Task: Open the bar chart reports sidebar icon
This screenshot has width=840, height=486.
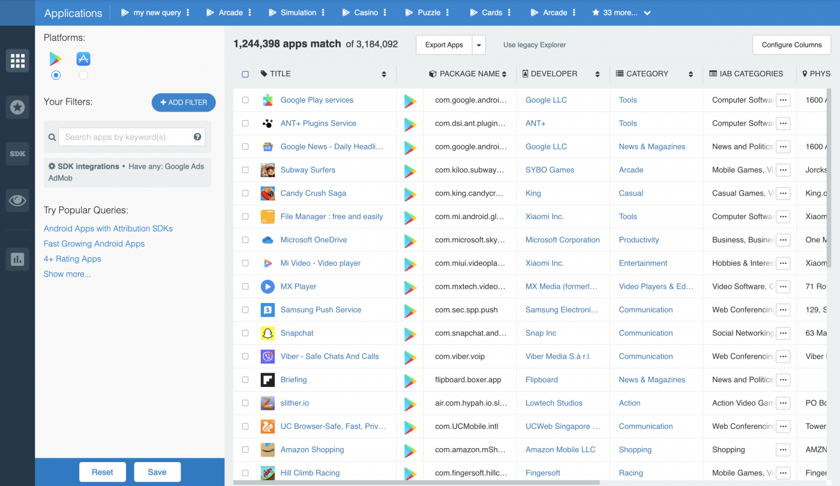Action: 17,259
